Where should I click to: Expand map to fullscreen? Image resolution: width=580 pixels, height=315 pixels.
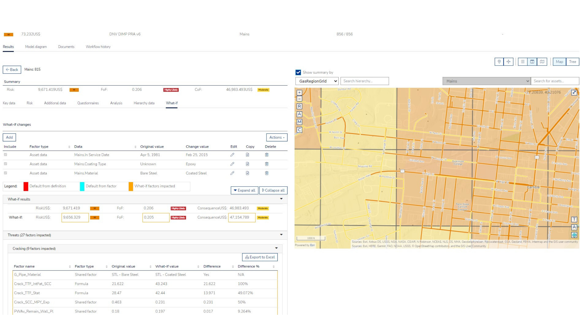[574, 92]
